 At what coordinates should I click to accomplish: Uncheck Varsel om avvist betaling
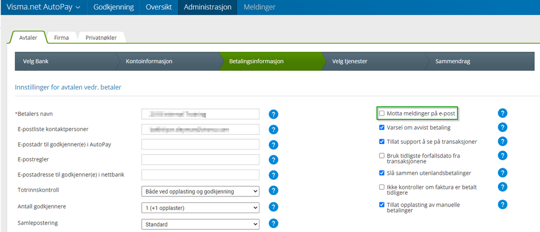pos(382,127)
